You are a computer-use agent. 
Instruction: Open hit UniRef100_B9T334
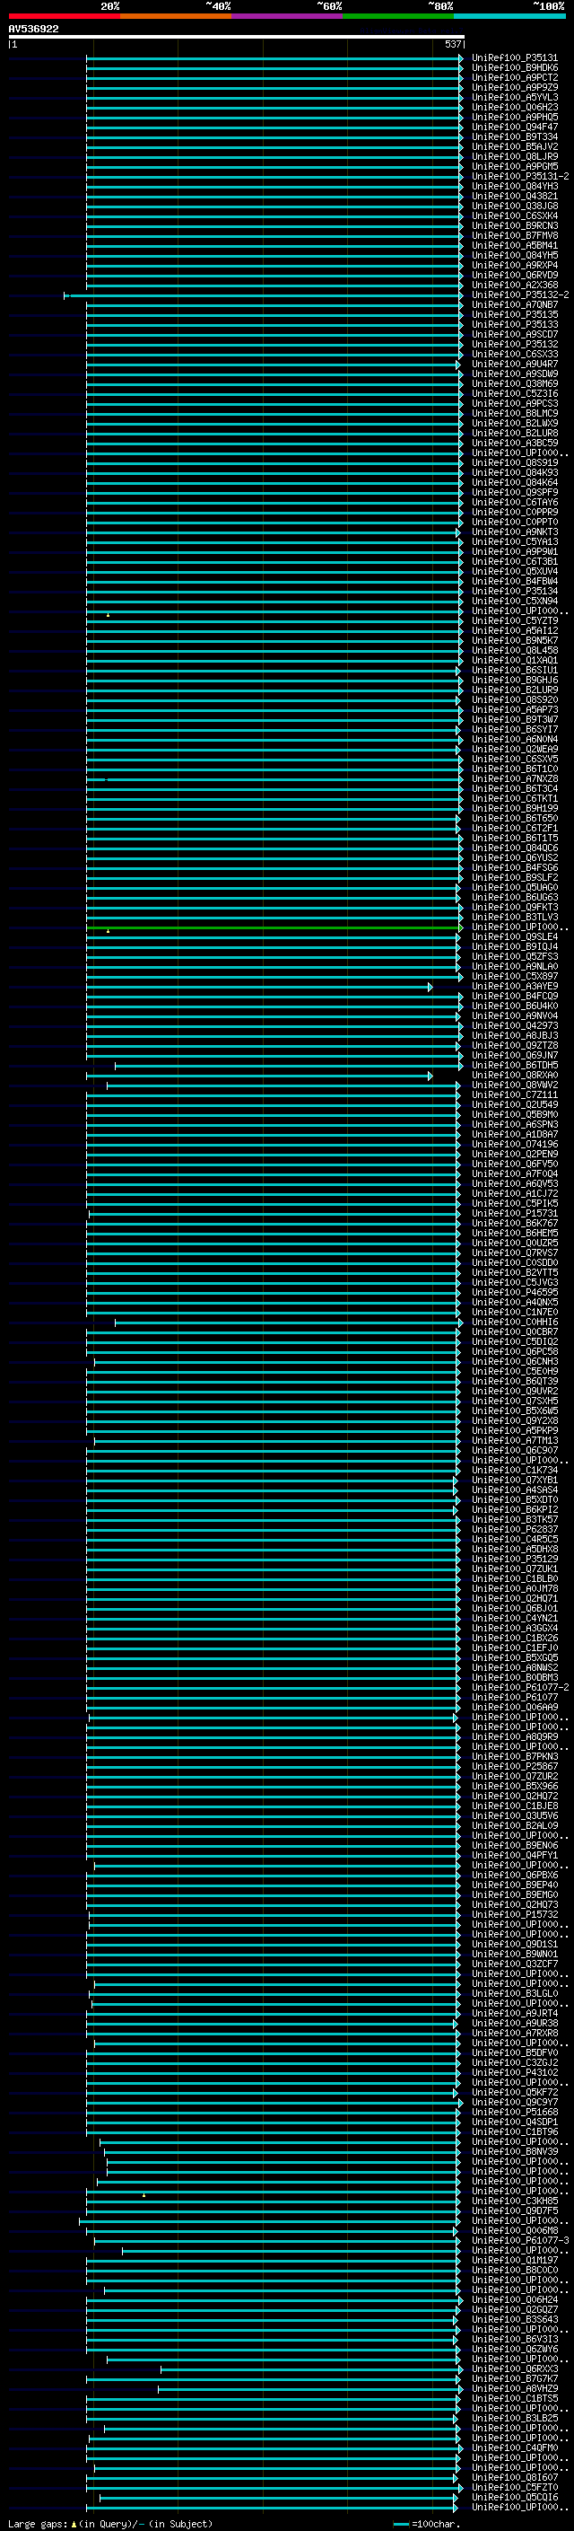pyautogui.click(x=515, y=136)
